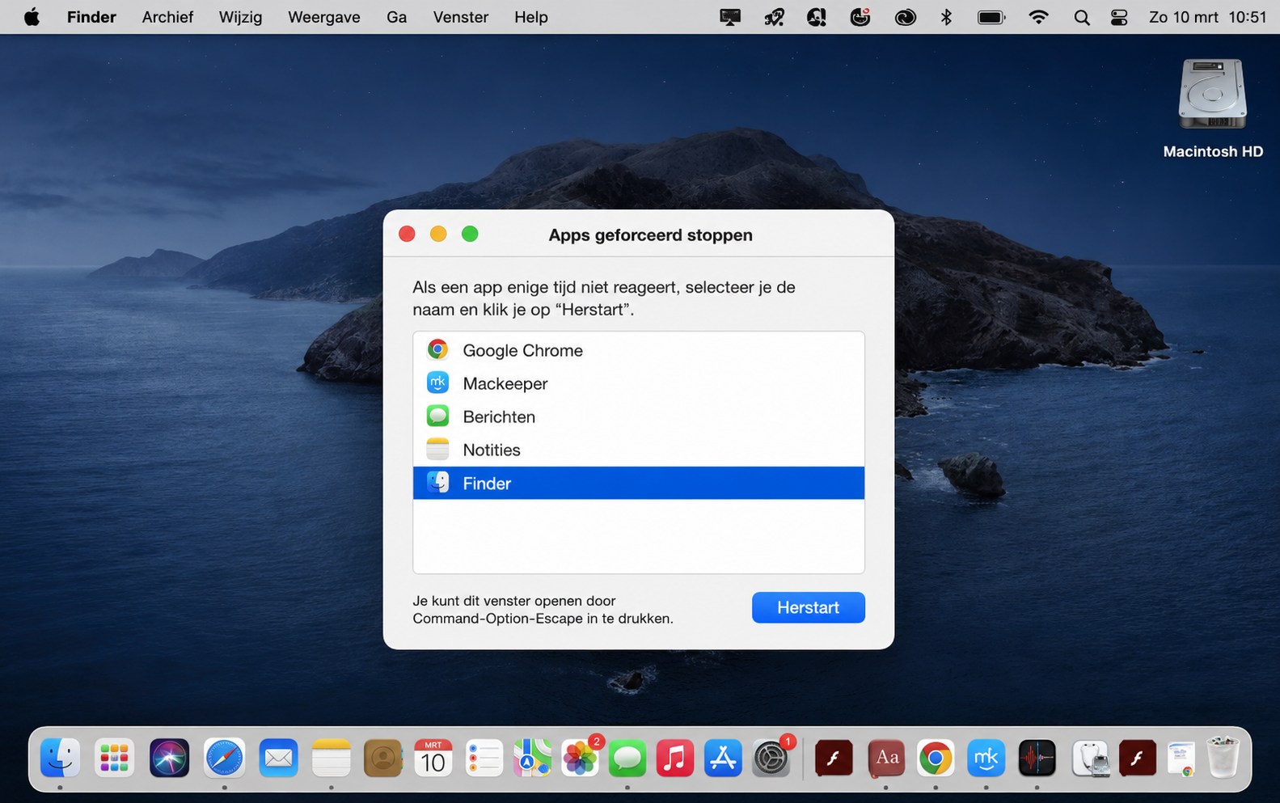1280x803 pixels.
Task: Select Google Chrome in the app list
Action: (639, 350)
